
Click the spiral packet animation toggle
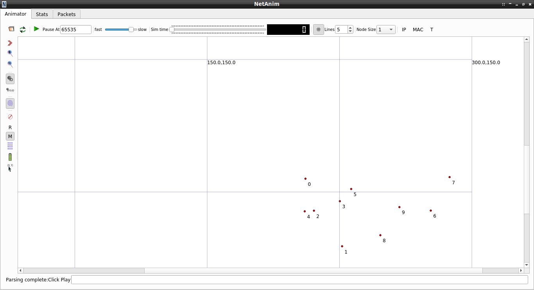pyautogui.click(x=10, y=103)
